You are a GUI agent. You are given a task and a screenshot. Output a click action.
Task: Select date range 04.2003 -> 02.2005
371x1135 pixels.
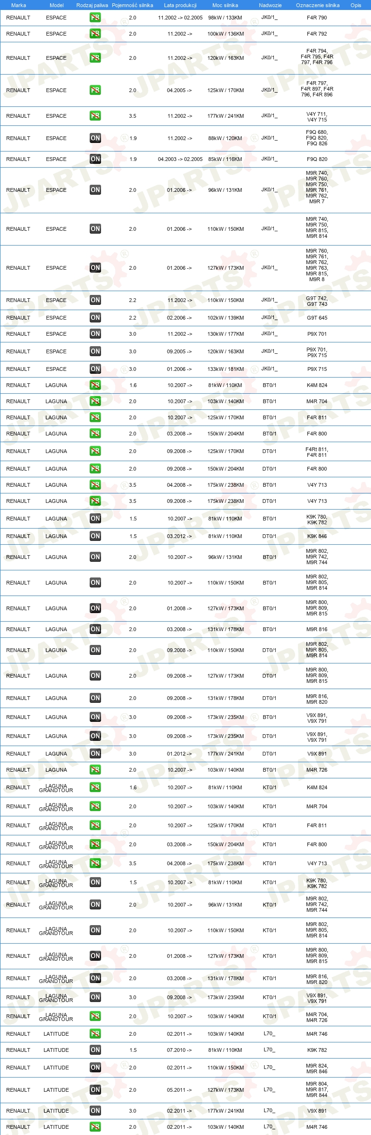(x=180, y=159)
